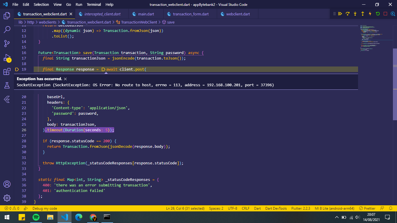Click the line 19 breakpoint gutter marker
The width and height of the screenshot is (397, 223).
(17, 69)
